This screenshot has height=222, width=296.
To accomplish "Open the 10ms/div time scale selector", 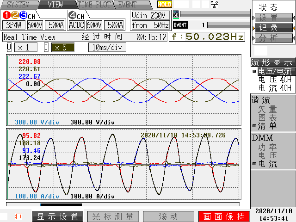I will pos(107,47).
